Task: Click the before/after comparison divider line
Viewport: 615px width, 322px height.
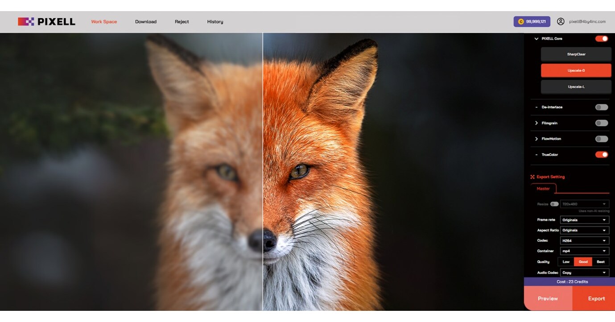Action: (263, 172)
